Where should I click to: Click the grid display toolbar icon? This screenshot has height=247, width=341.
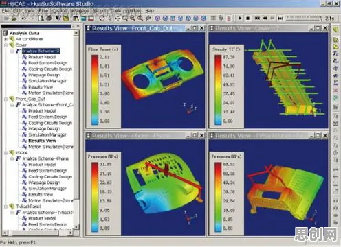(213, 19)
